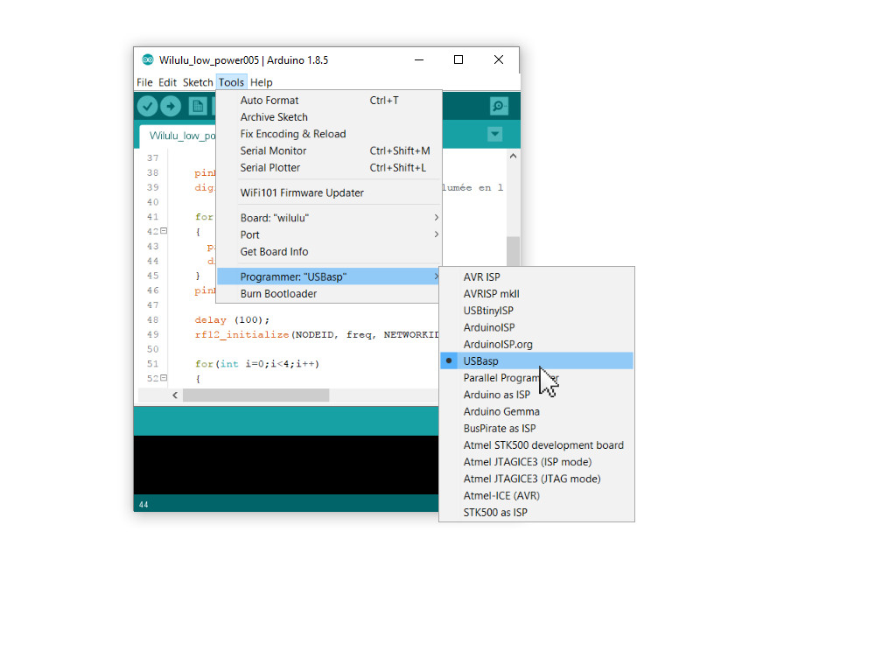Minimize the Arduino window

(x=419, y=59)
